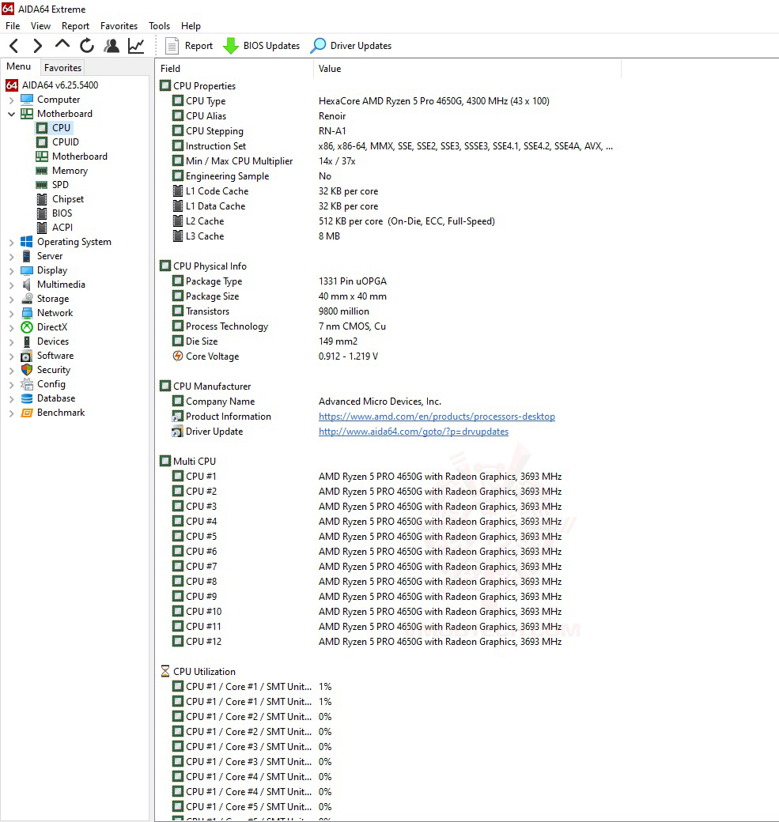Collapse the Motherboard tree node

[x=12, y=114]
